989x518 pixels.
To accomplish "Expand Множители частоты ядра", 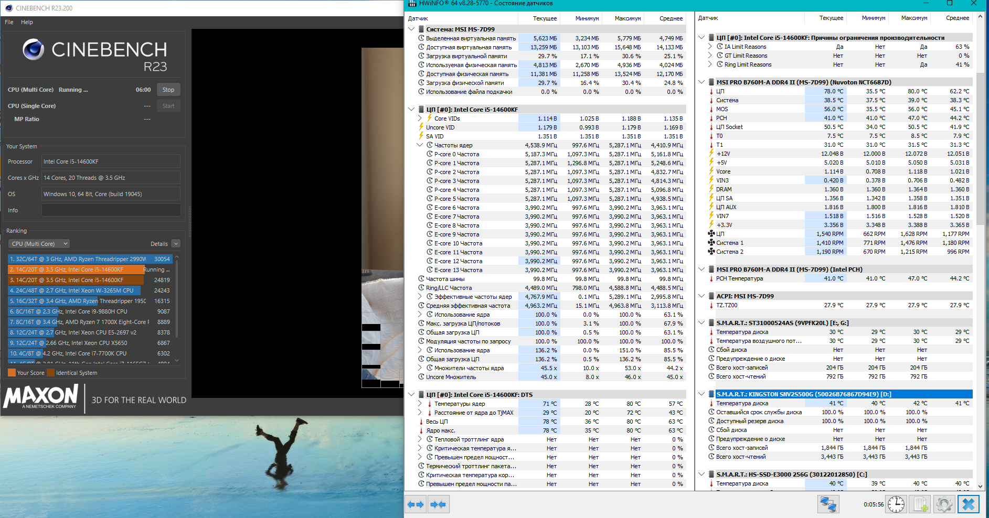I will pyautogui.click(x=420, y=368).
